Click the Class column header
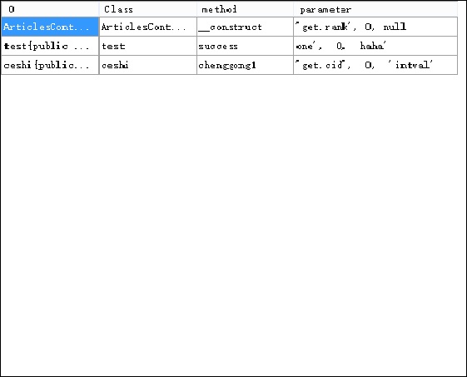This screenshot has height=377, width=467. pyautogui.click(x=147, y=9)
